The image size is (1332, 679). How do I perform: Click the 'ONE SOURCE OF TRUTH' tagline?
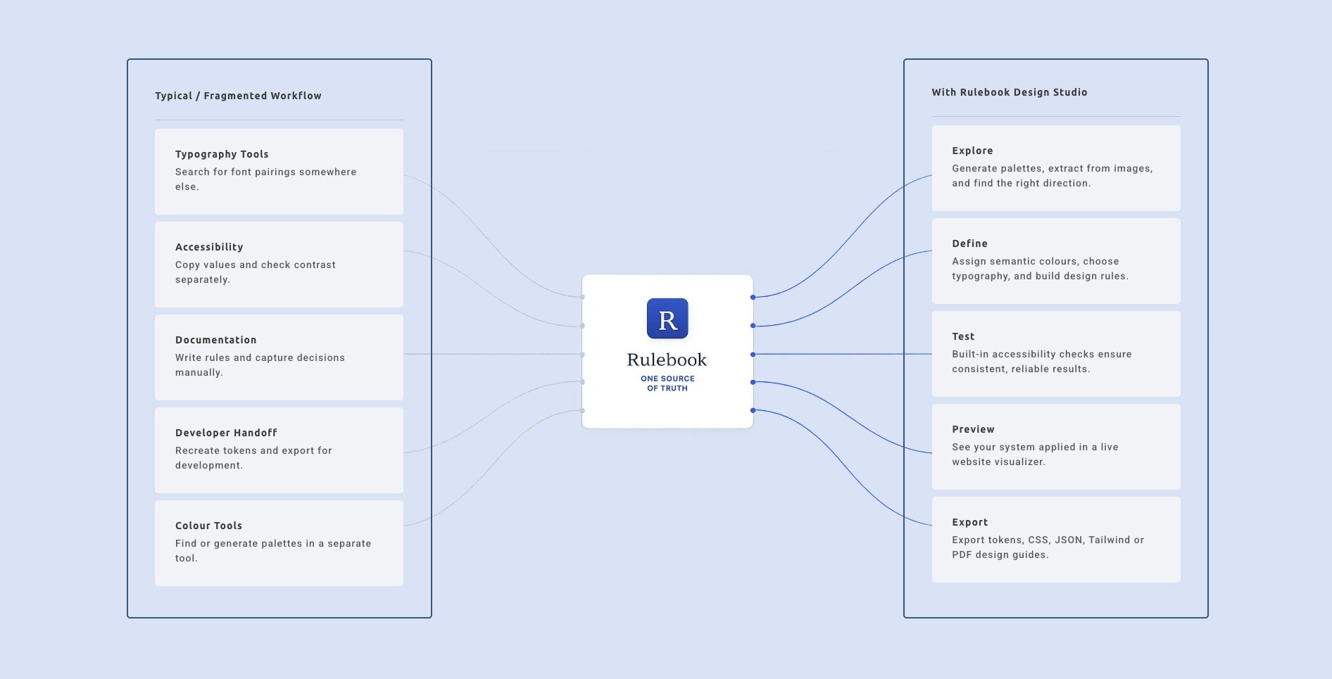(667, 383)
